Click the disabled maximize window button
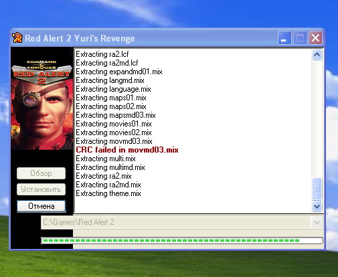 point(300,37)
